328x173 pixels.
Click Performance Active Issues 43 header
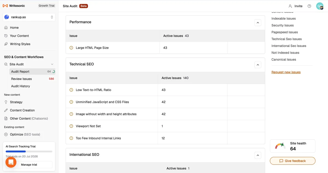[x=176, y=36]
